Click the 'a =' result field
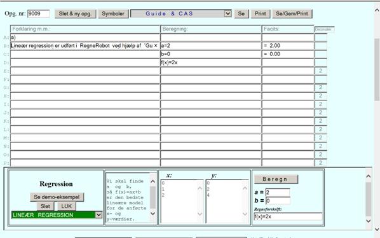This screenshot has height=238, width=380. [278, 192]
